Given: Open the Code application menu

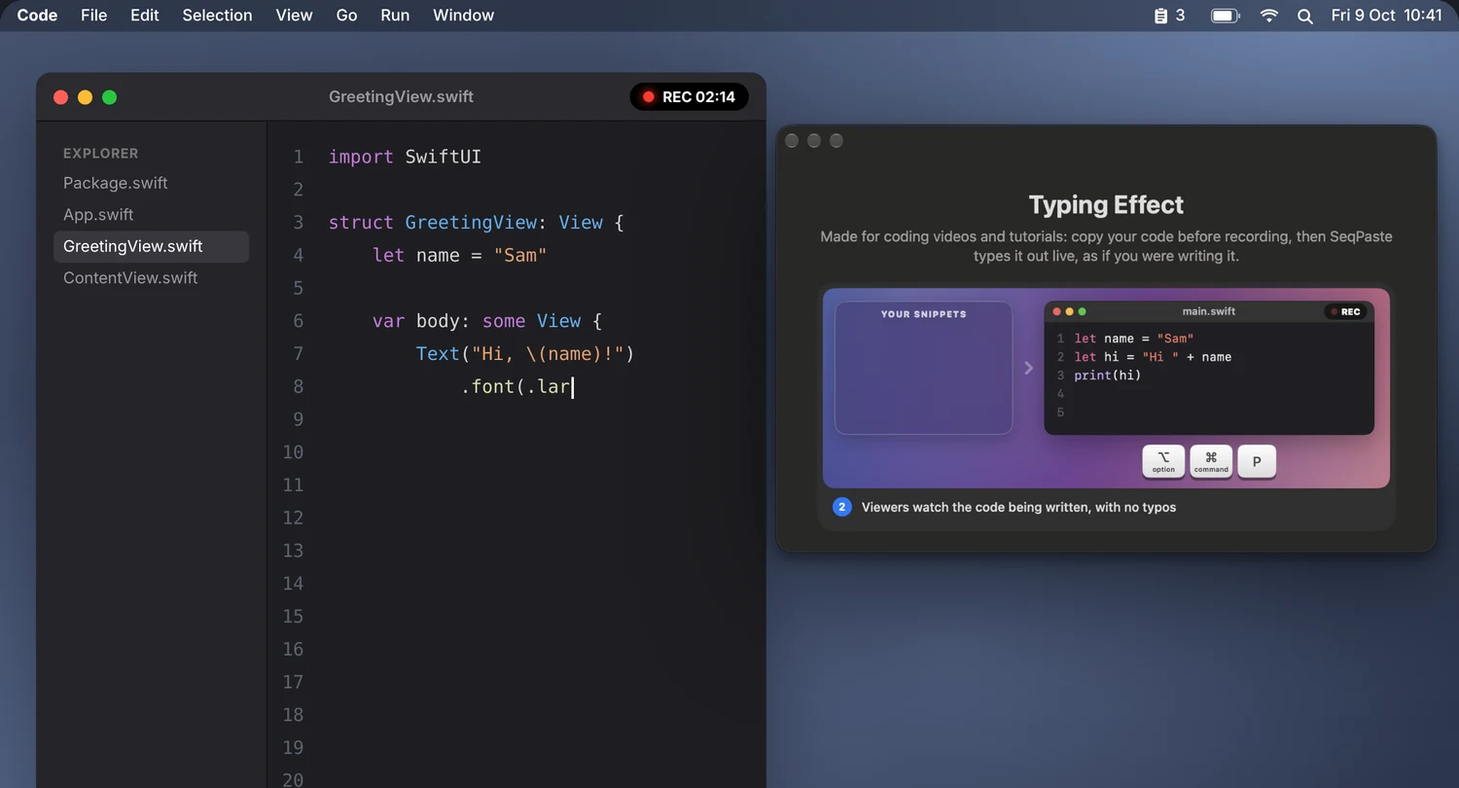Looking at the screenshot, I should click(37, 16).
